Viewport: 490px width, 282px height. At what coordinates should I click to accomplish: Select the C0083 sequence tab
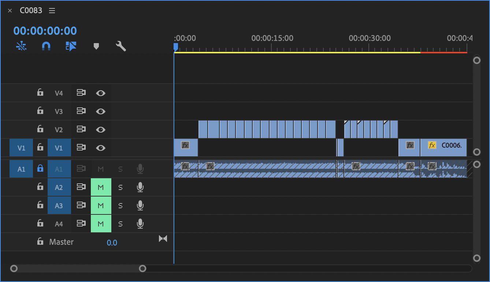tap(31, 11)
